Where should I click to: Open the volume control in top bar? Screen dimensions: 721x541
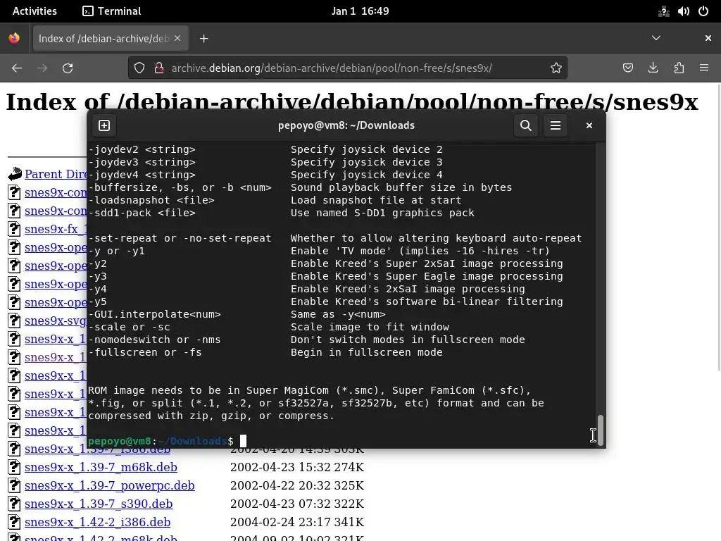(683, 11)
